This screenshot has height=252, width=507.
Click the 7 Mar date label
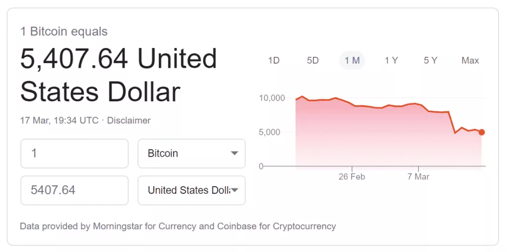pyautogui.click(x=418, y=176)
